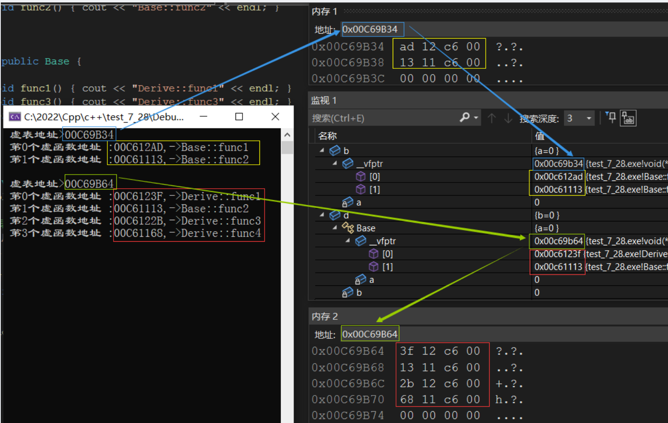Toggle the ab value format icon in Watch toolbar

pyautogui.click(x=628, y=118)
